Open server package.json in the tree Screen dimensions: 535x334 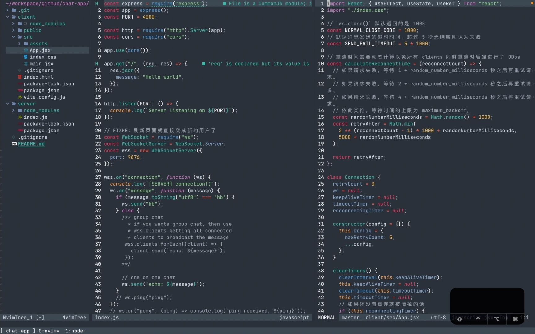[41, 131]
